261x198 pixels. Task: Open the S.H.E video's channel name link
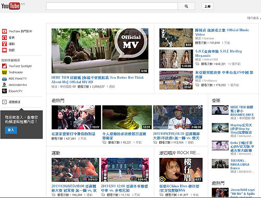pyautogui.click(x=211, y=59)
